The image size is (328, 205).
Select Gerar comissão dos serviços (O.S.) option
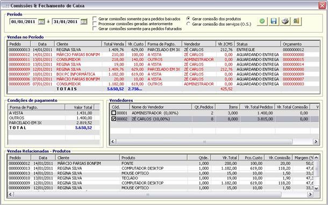(x=188, y=24)
